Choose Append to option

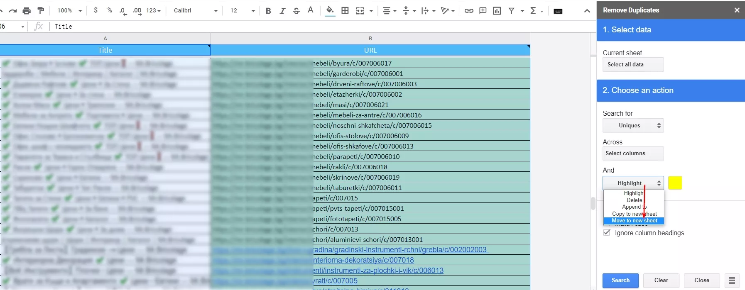634,207
